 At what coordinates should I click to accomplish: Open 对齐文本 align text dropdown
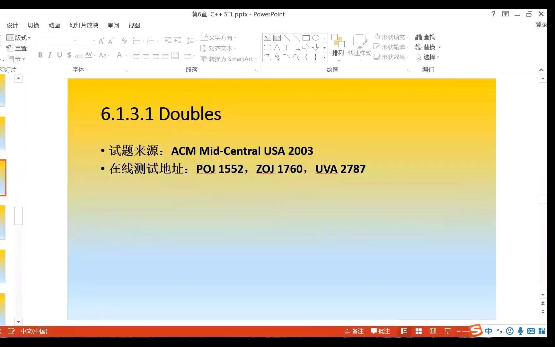(x=218, y=48)
